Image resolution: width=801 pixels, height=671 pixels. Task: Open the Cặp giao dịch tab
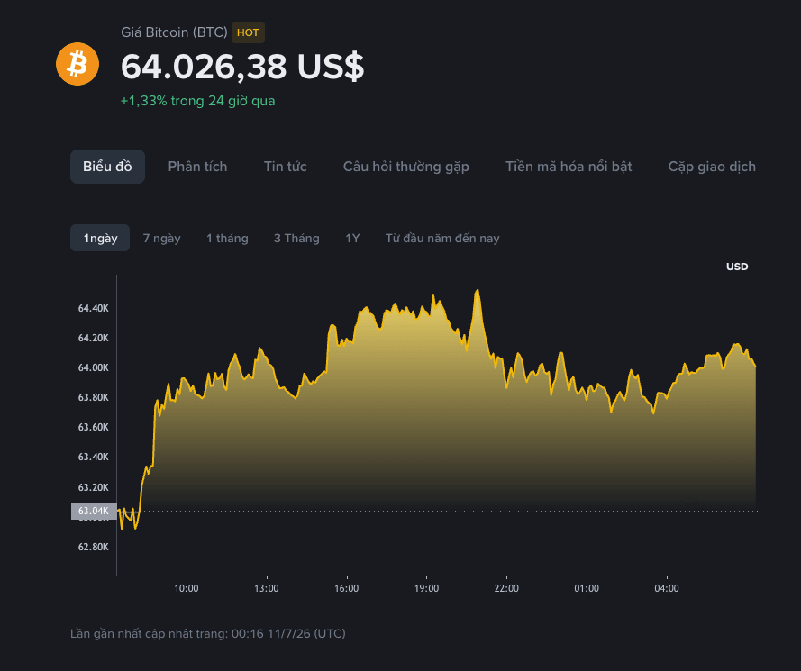(712, 167)
